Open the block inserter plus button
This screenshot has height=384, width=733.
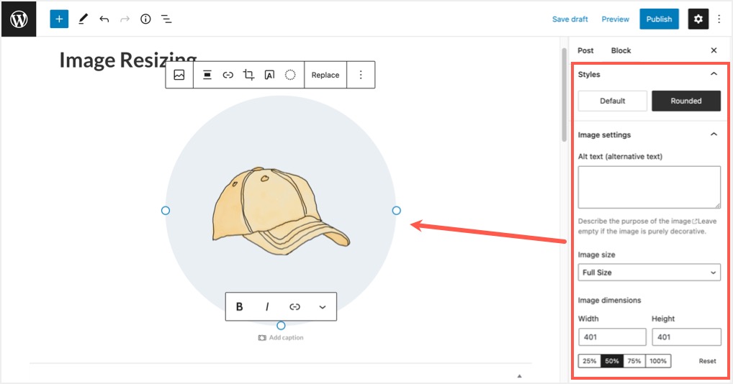59,19
